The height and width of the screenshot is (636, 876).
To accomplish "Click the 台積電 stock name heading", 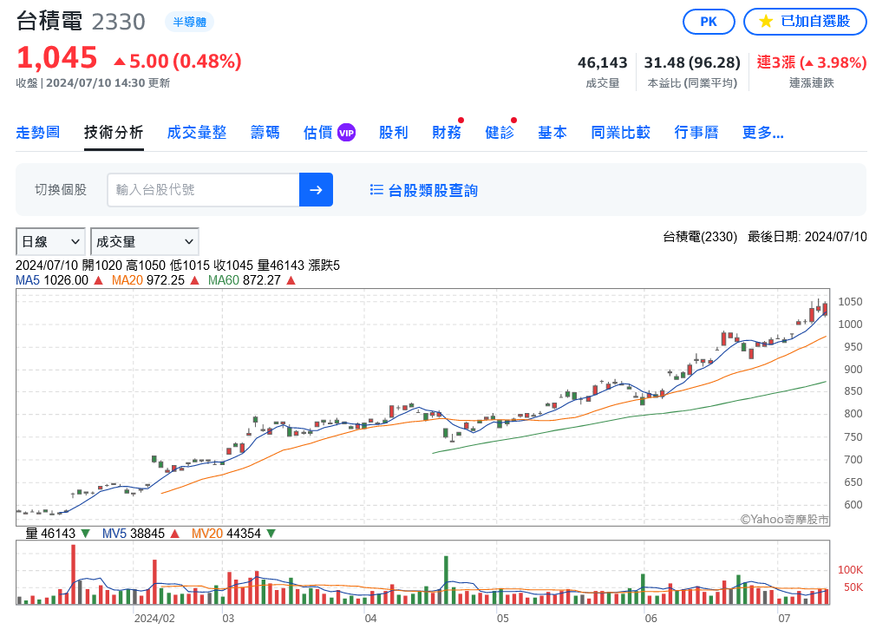I will point(49,21).
